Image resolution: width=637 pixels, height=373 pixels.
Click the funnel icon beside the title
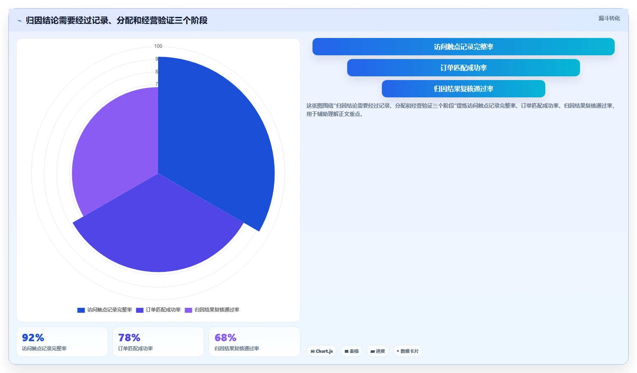pyautogui.click(x=19, y=21)
